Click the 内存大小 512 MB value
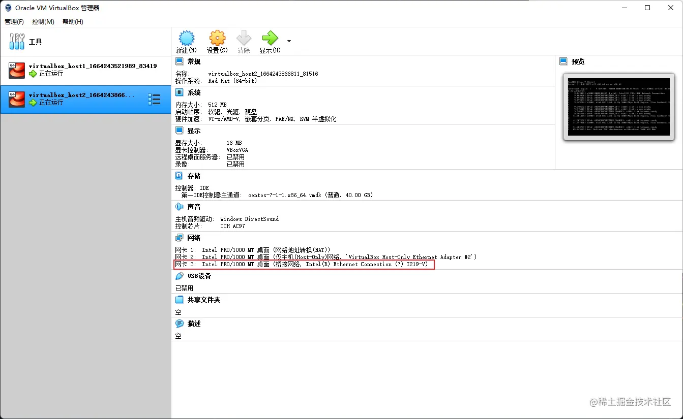 (217, 105)
